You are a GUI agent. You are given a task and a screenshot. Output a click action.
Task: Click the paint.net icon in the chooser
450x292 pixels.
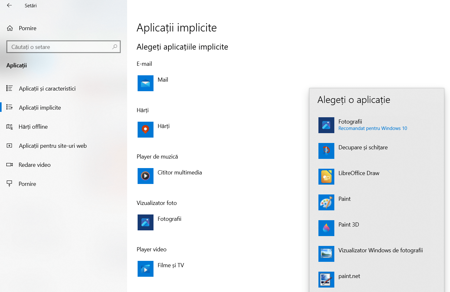point(326,280)
